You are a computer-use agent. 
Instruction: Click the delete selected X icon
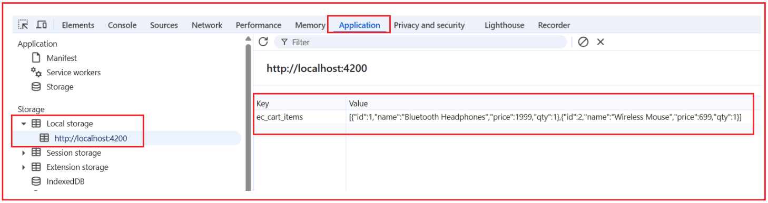600,42
